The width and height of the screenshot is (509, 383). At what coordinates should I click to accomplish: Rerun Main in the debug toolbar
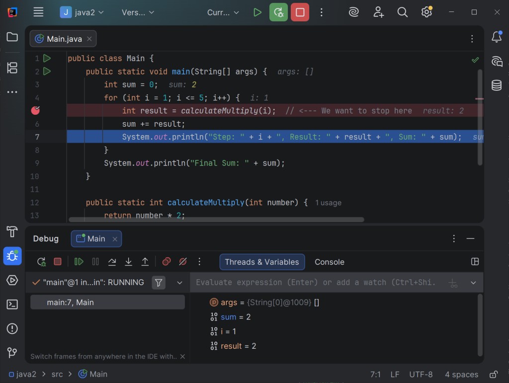pos(41,262)
